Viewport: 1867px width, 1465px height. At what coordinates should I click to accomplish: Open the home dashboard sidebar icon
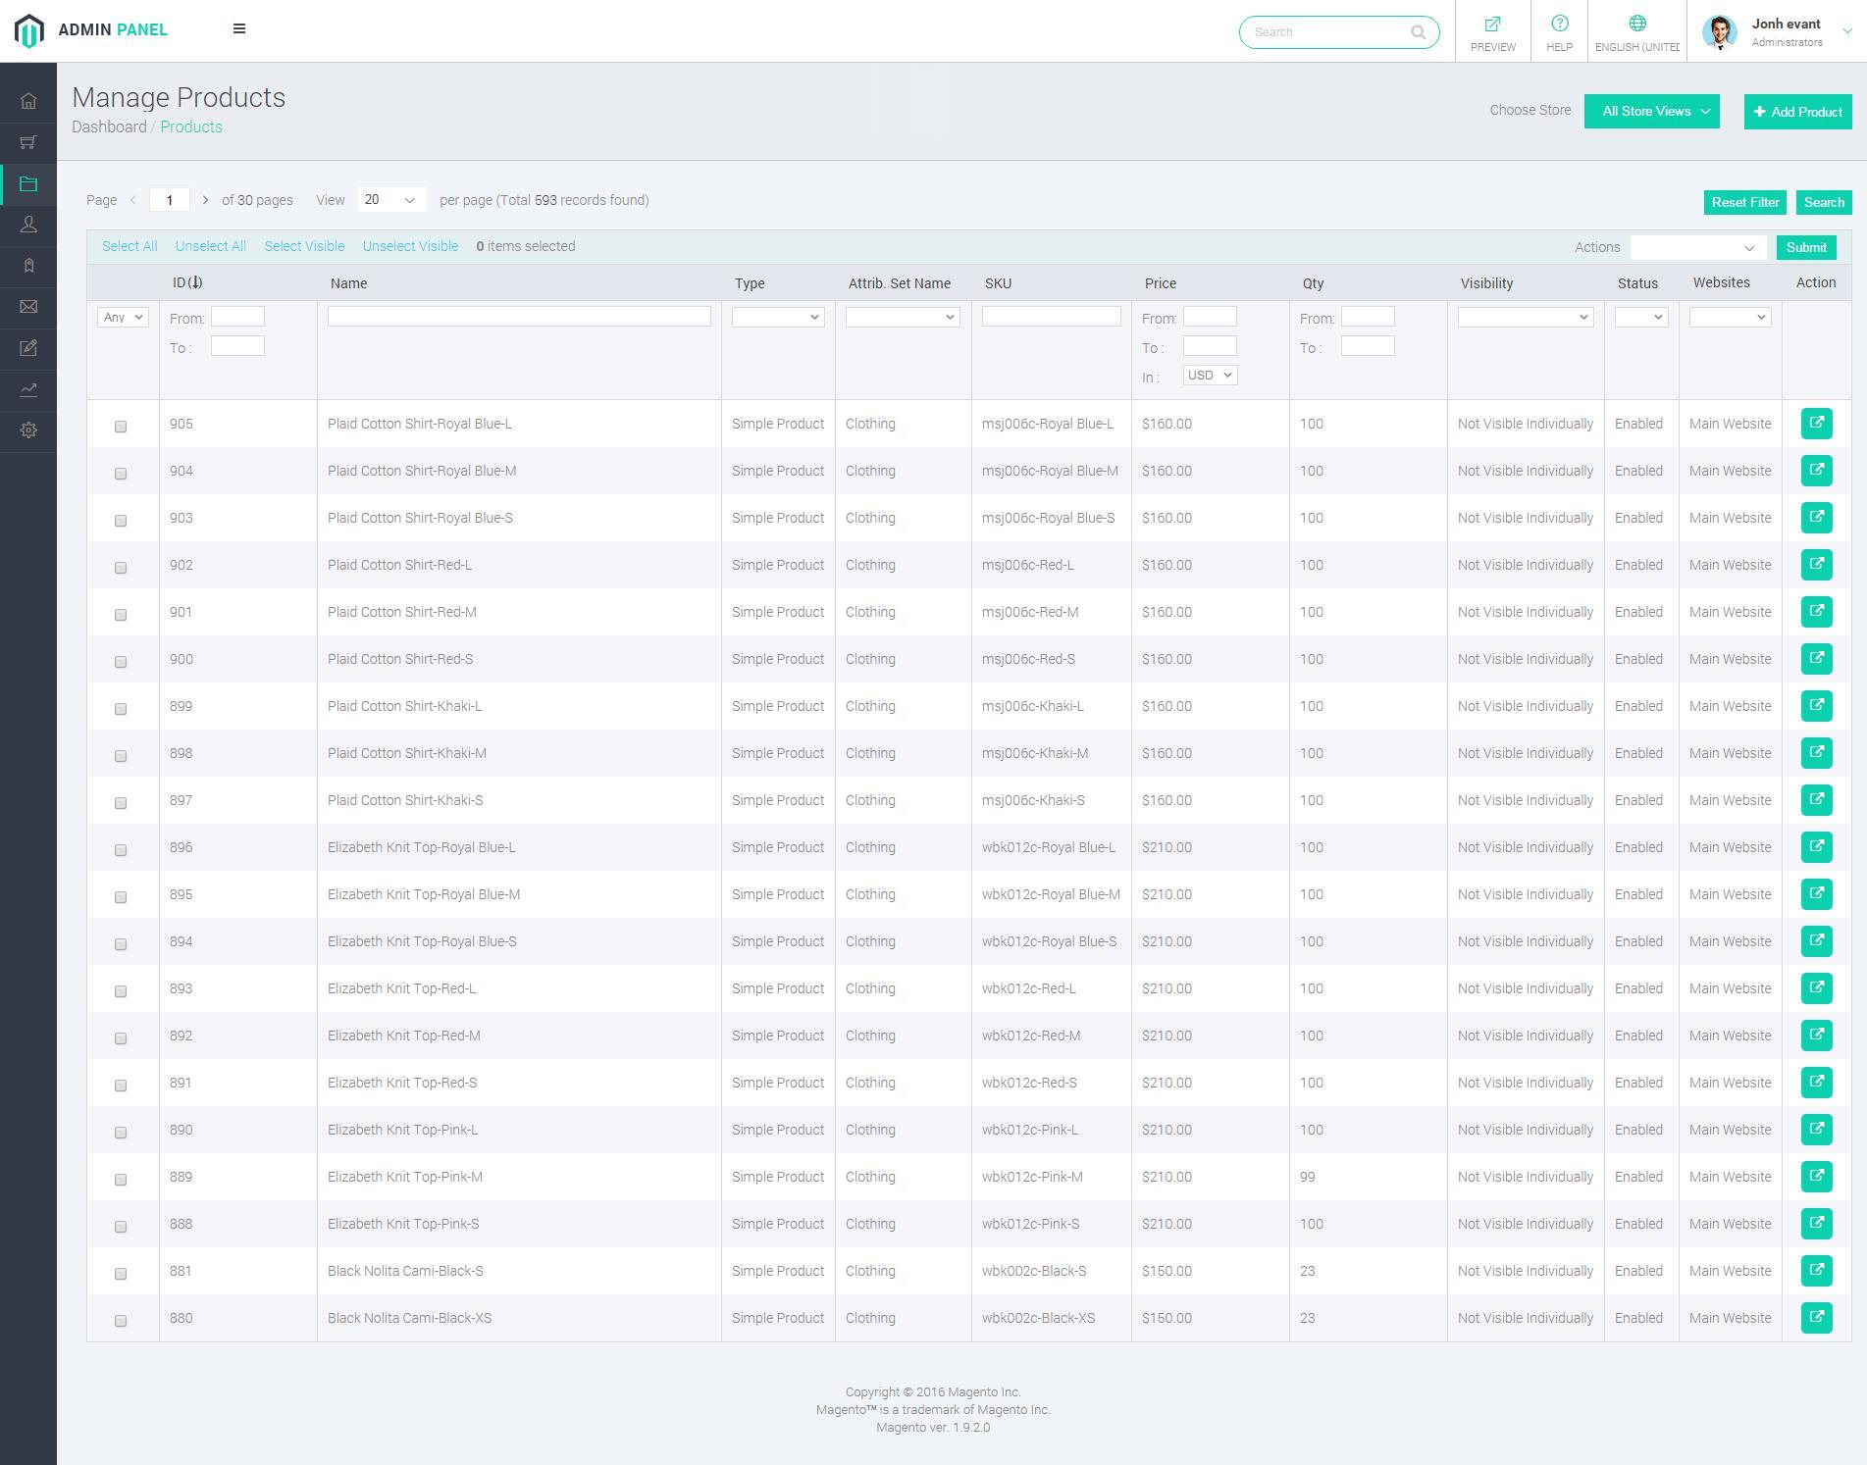28,101
